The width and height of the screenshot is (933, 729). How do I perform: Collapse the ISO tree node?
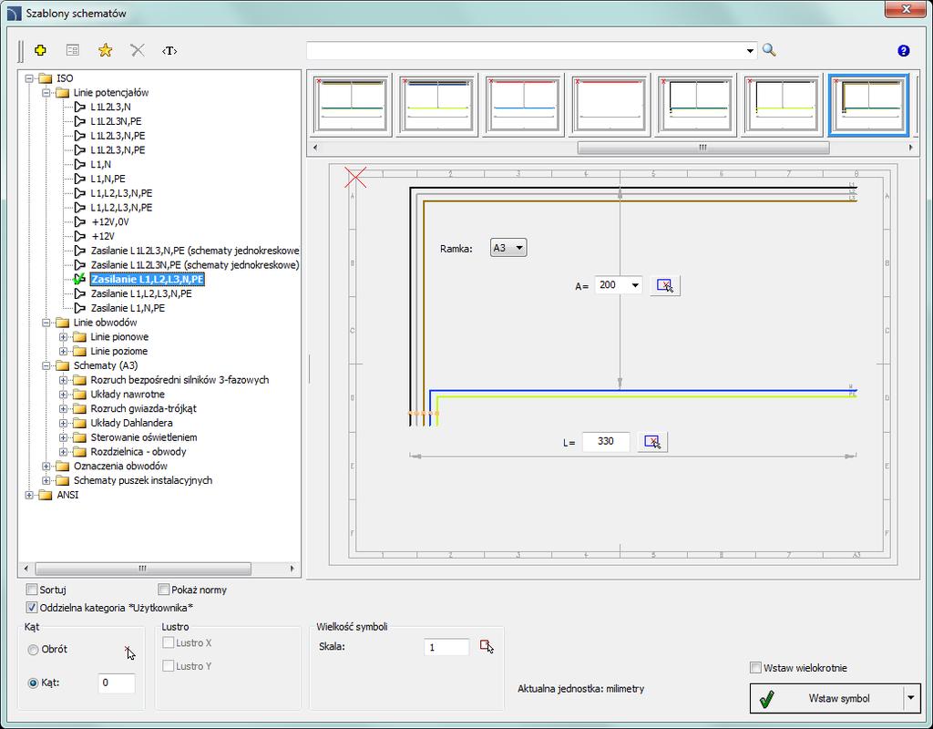point(29,78)
